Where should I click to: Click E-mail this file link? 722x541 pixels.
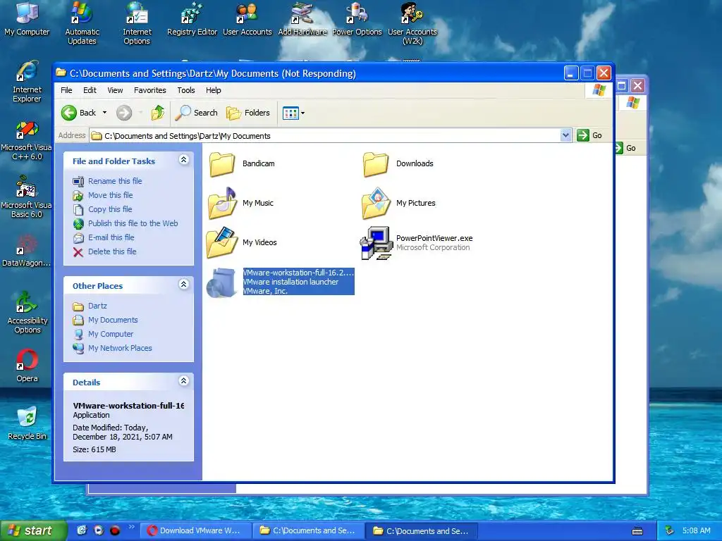click(111, 237)
